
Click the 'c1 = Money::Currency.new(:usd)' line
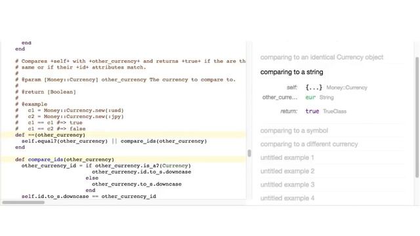(70, 110)
